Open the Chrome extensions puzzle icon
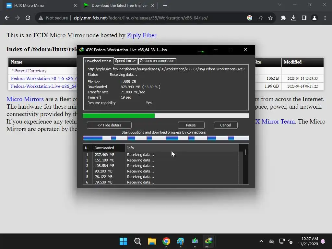Image resolution: width=332 pixels, height=249 pixels. click(283, 18)
